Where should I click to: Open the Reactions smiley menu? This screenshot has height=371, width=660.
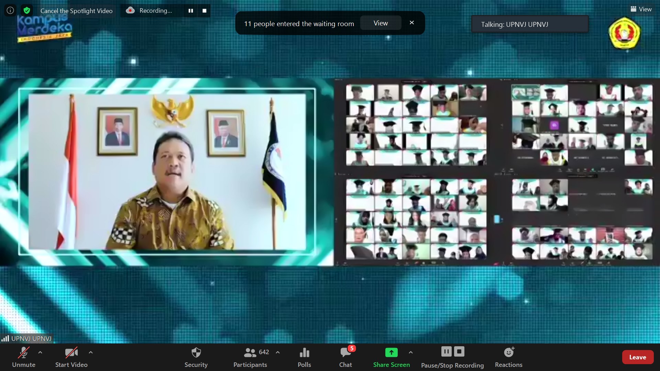pos(508,357)
